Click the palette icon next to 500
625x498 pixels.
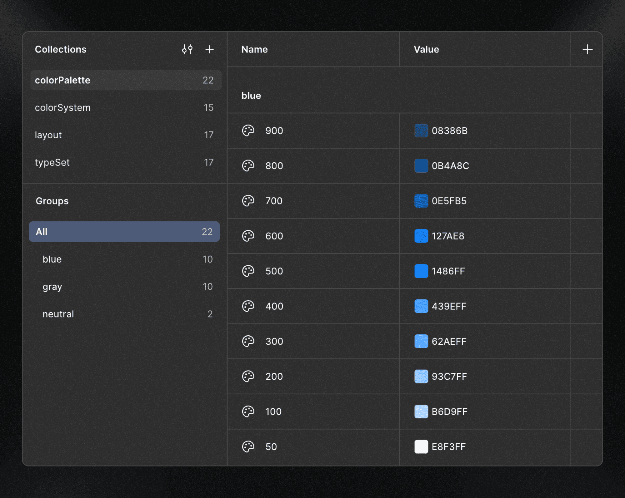click(x=248, y=271)
